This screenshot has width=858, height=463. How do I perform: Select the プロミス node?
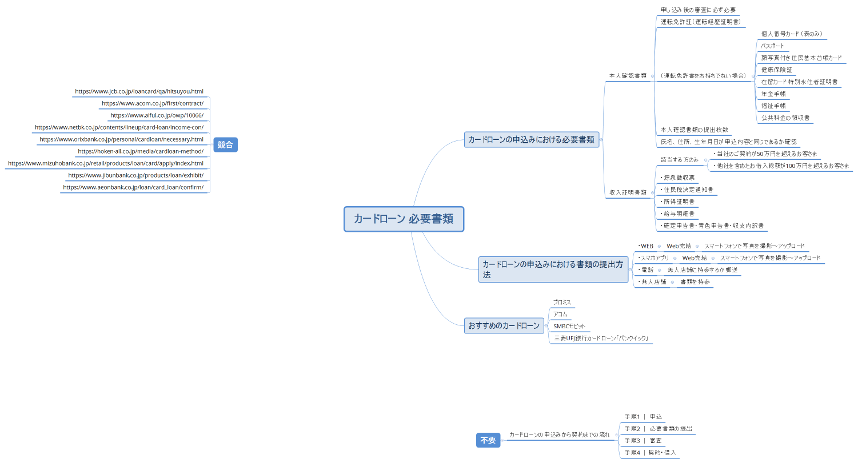pyautogui.click(x=562, y=302)
